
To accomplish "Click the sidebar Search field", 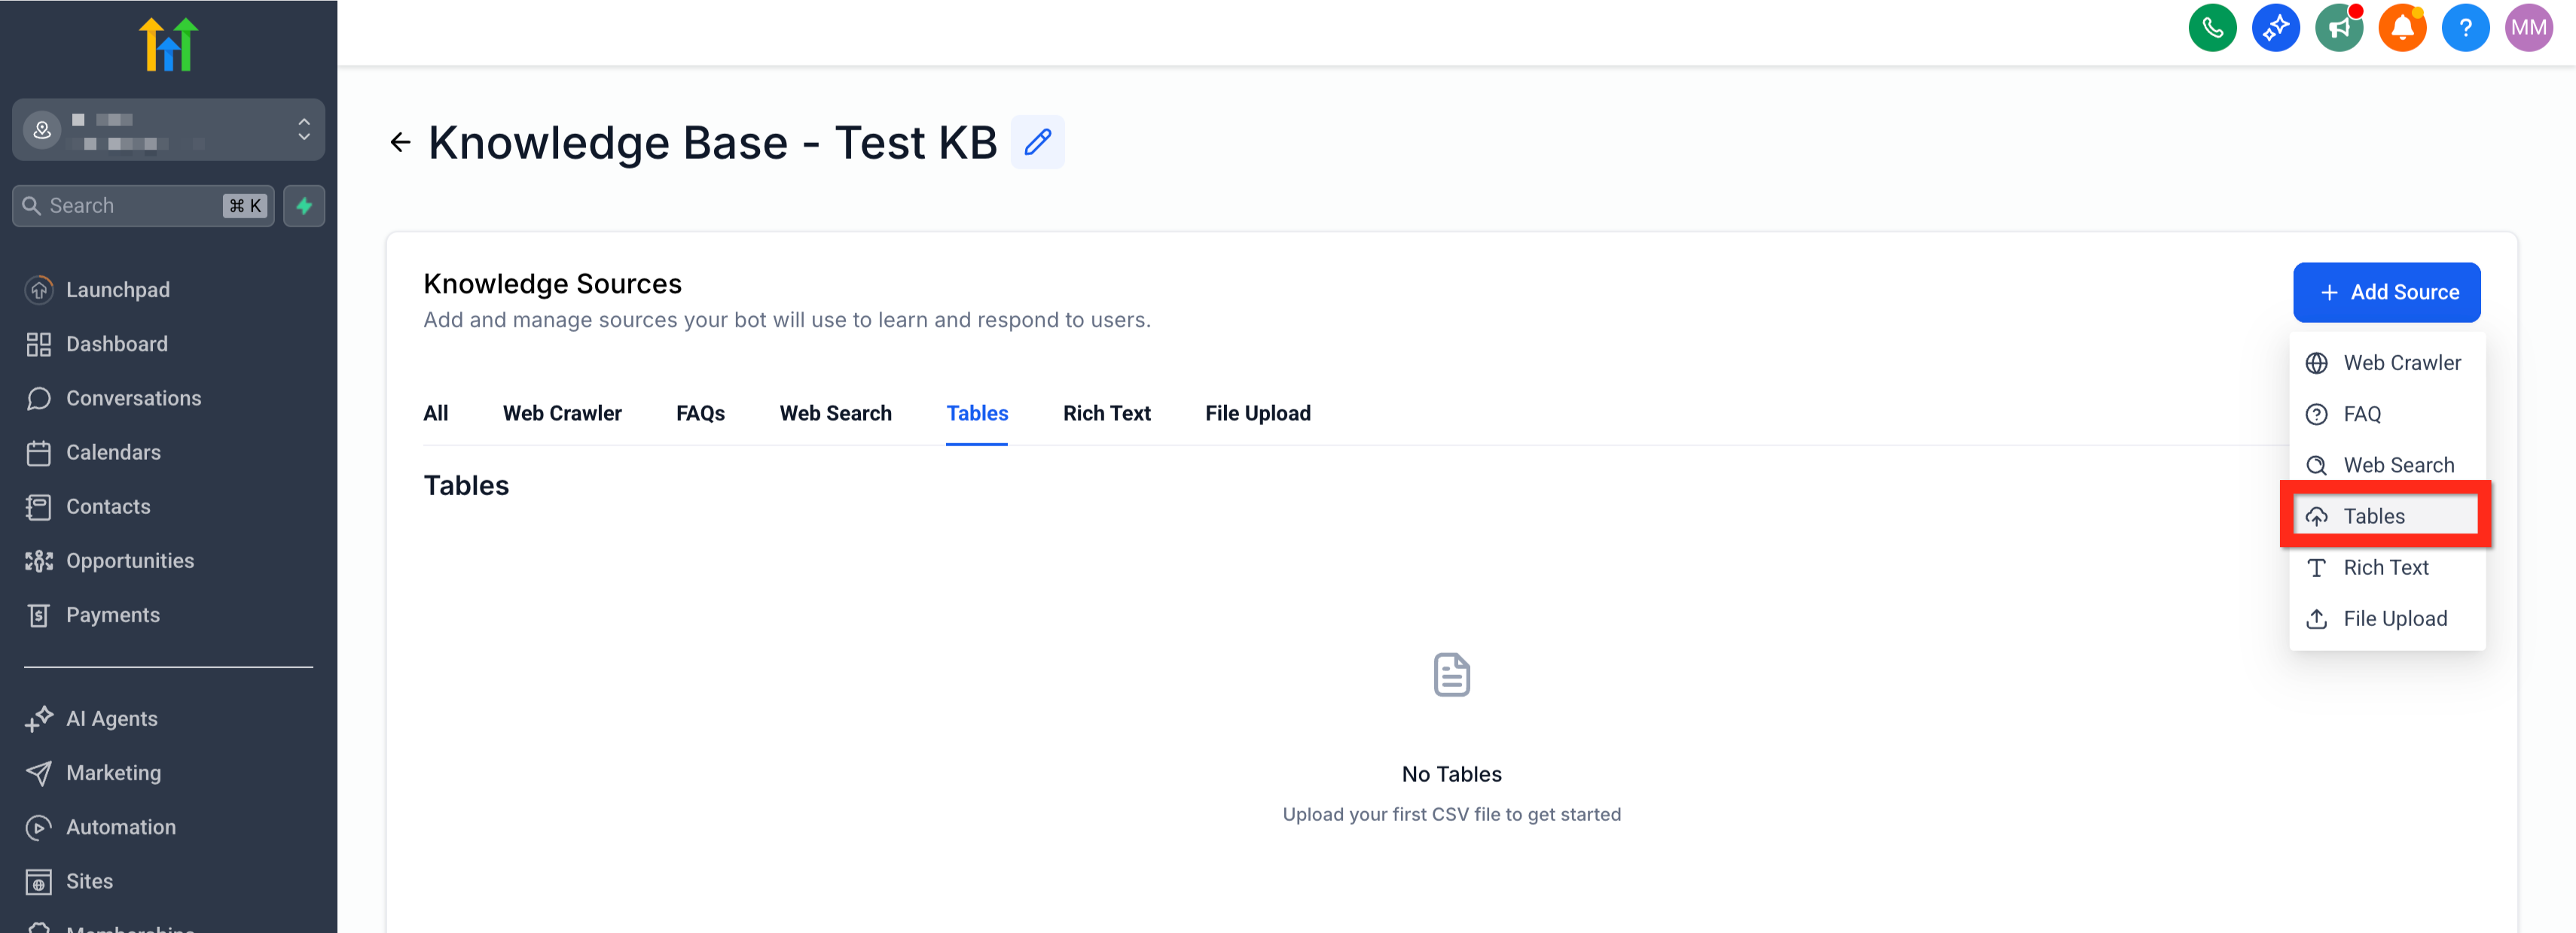I will [130, 205].
